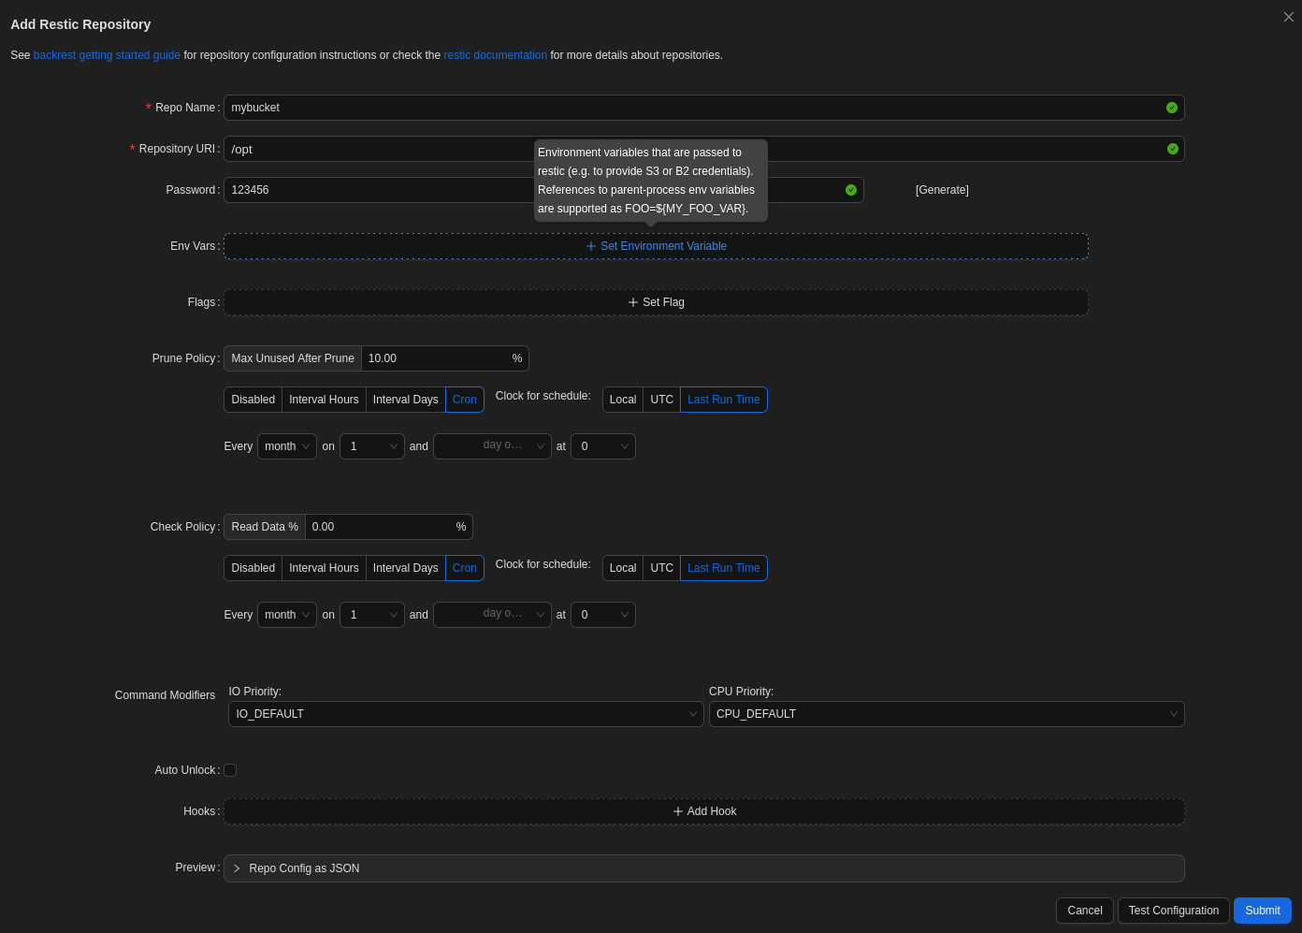The image size is (1302, 933).
Task: Close the Add Restic Repository dialog
Action: [1289, 17]
